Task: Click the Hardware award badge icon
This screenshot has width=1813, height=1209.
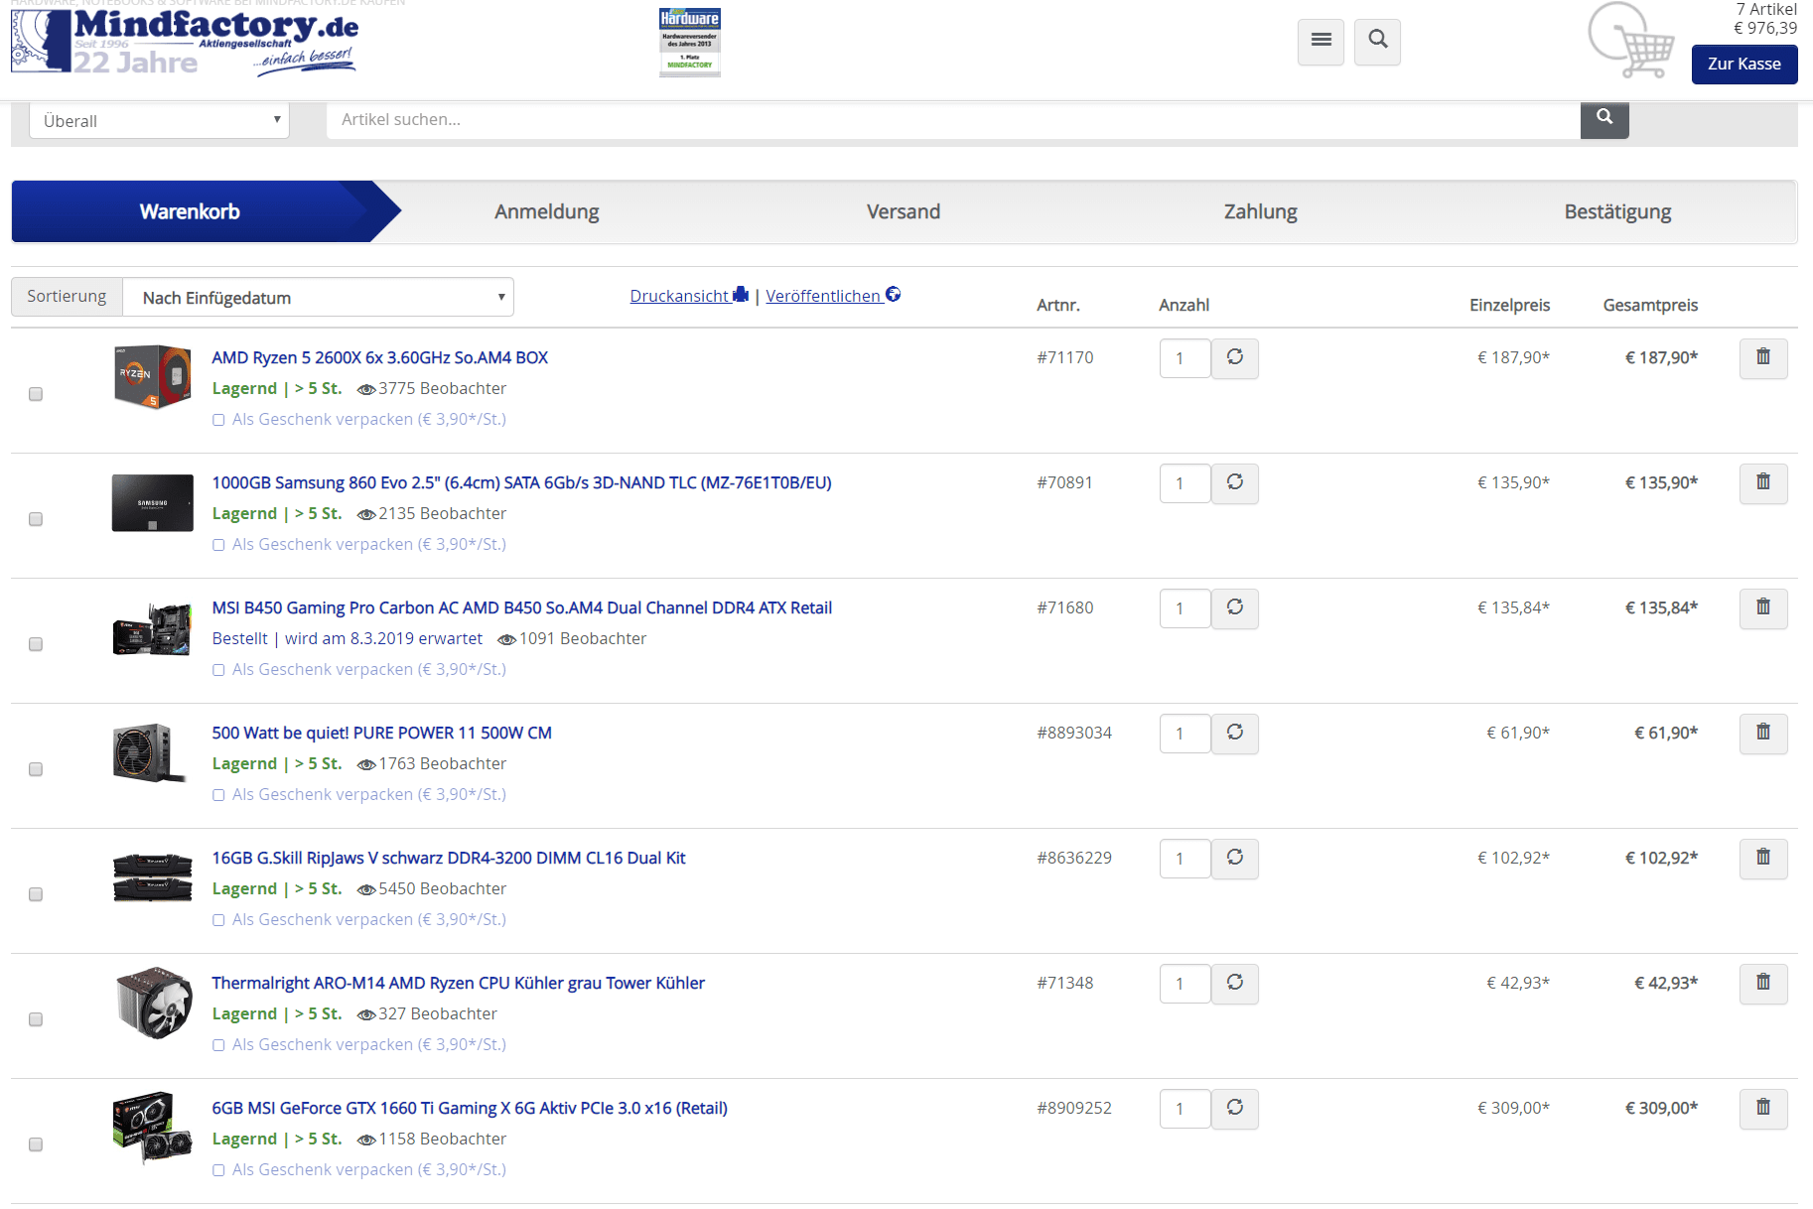Action: 690,42
